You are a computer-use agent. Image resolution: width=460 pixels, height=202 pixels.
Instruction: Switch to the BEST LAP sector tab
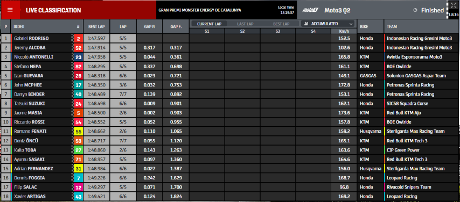coord(281,24)
